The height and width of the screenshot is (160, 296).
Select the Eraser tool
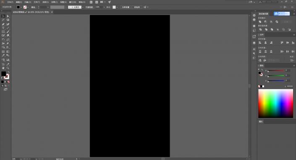(8, 35)
